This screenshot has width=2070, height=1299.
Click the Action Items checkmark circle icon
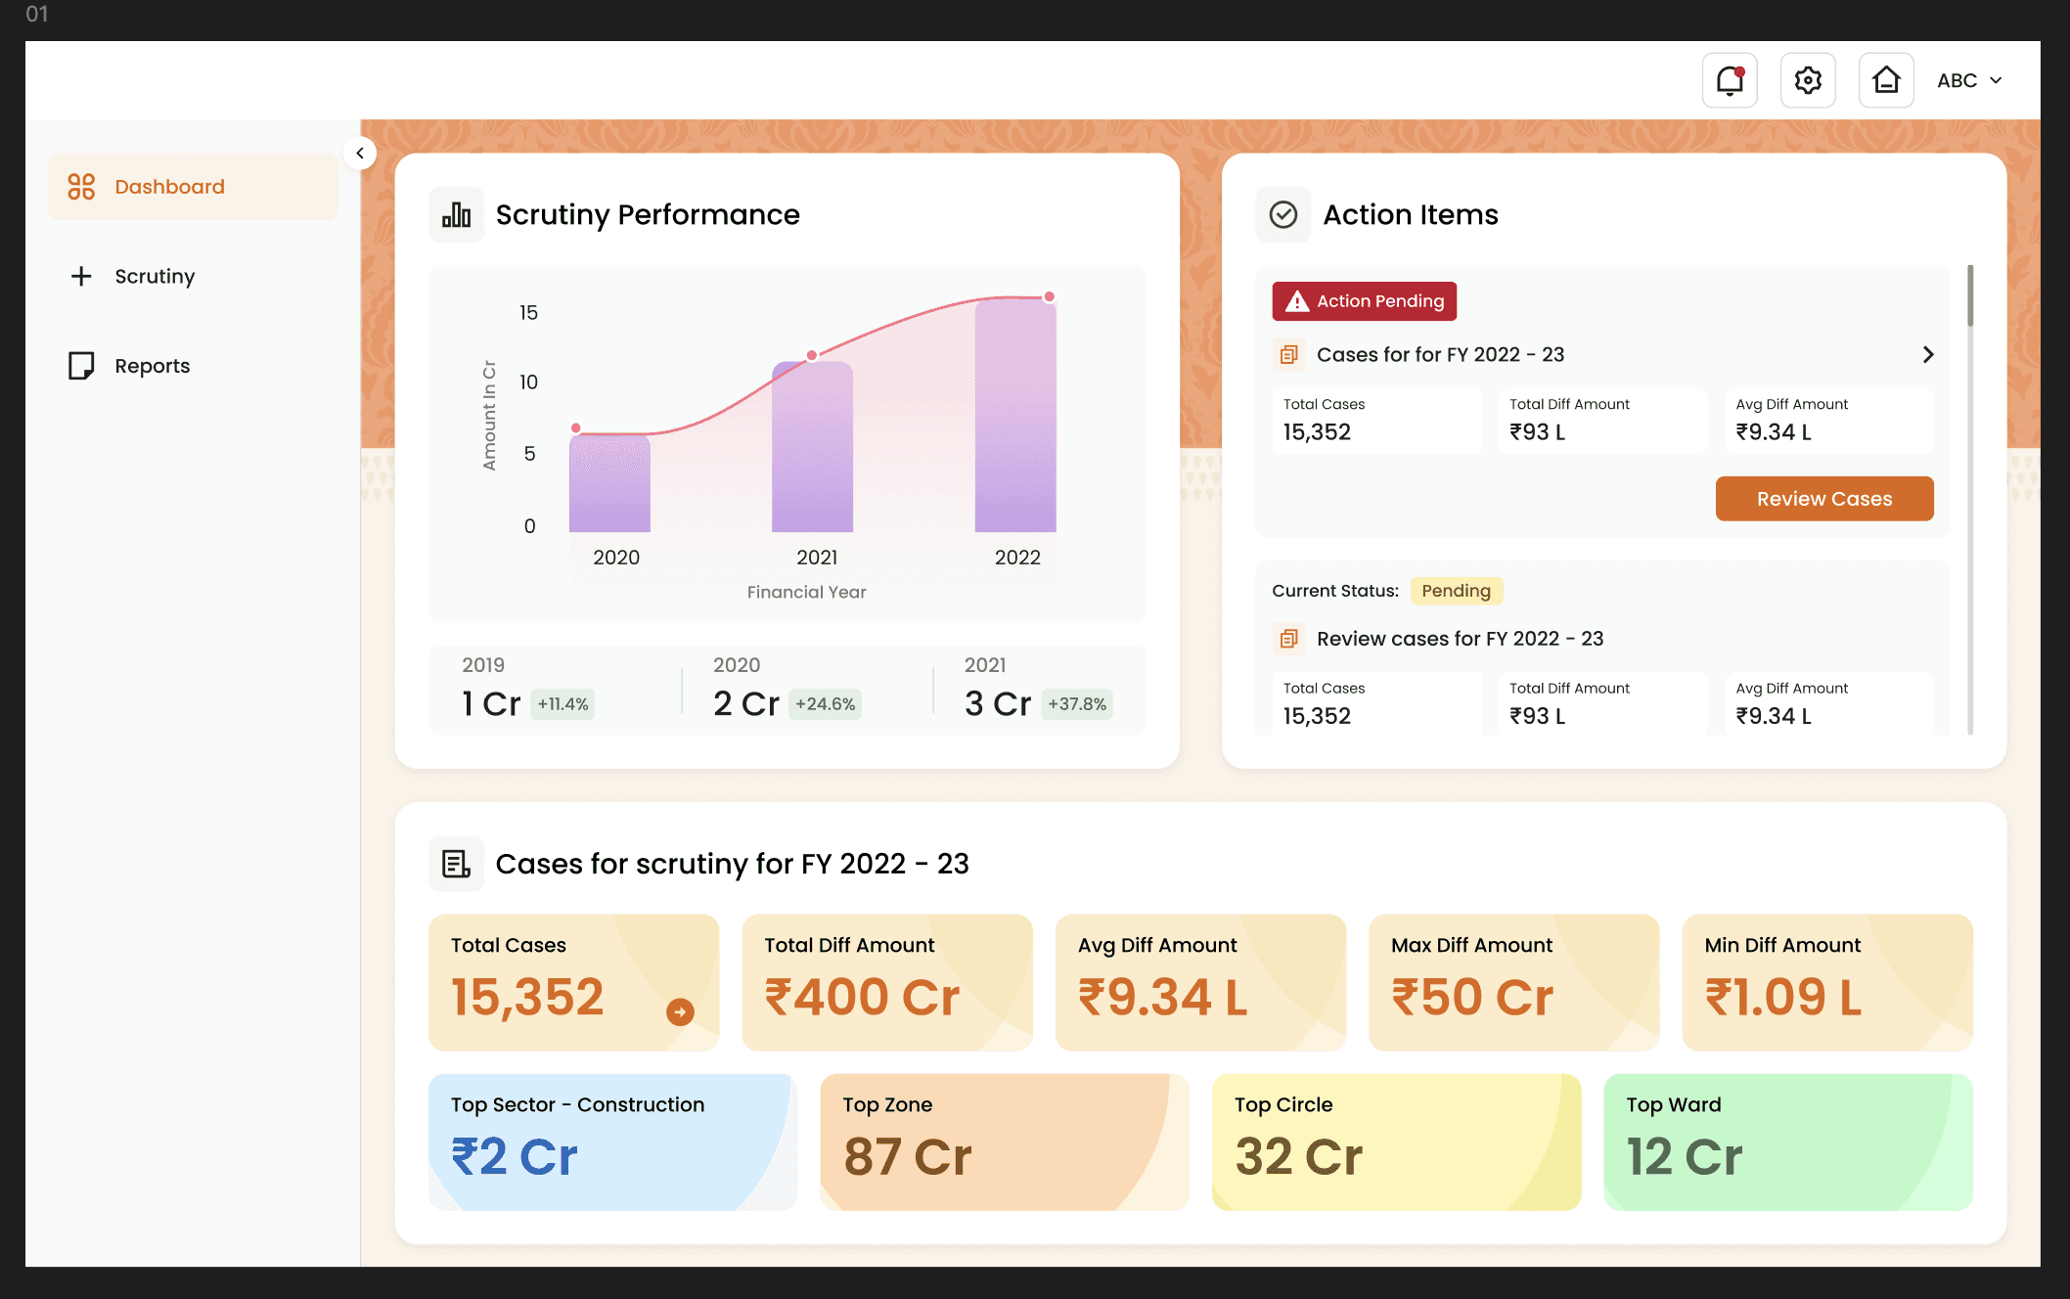1282,214
